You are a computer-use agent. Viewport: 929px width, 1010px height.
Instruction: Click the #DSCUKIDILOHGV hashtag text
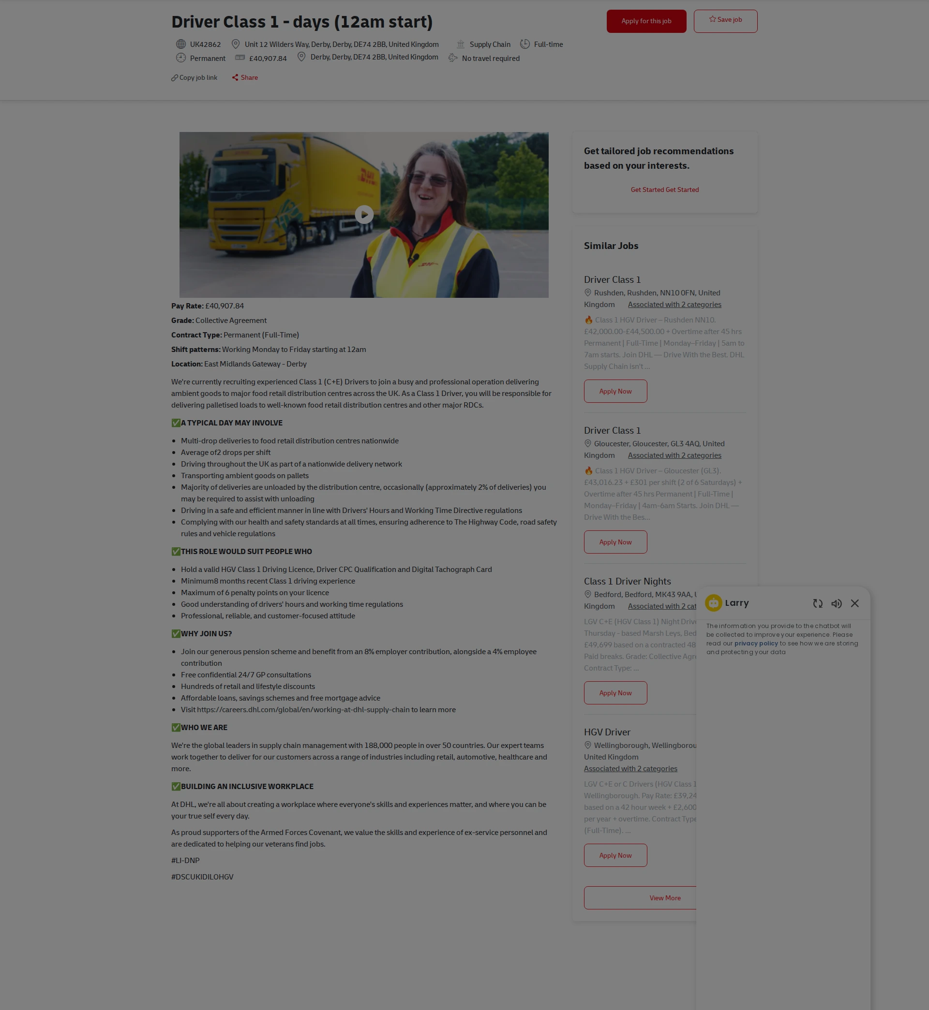tap(202, 877)
